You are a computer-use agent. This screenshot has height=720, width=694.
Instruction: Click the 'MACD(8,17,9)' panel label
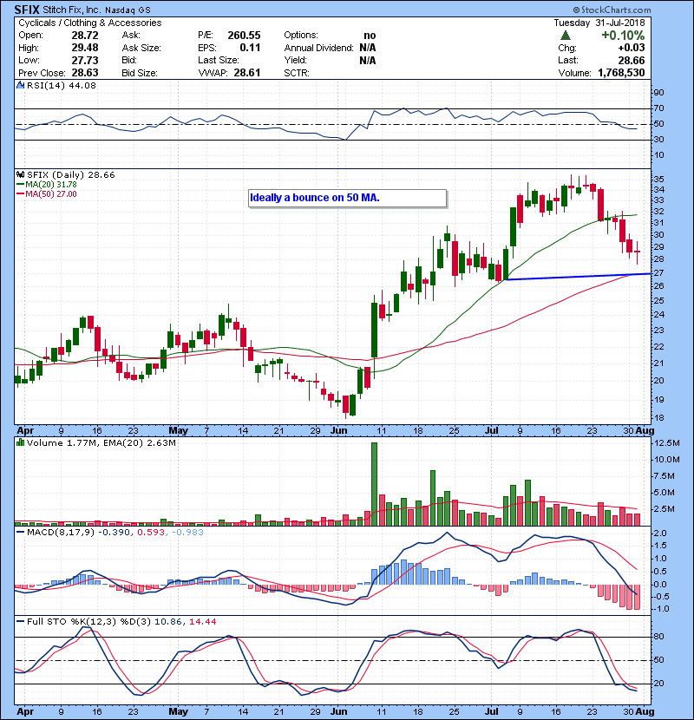point(61,533)
